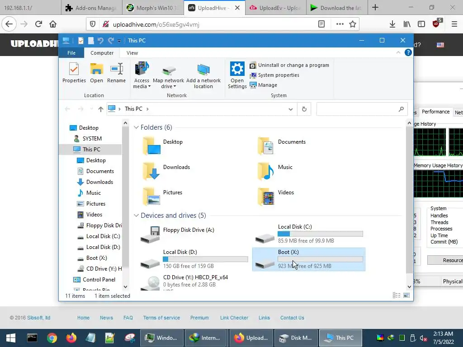Screen dimensions: 463x347
Task: Collapse the ribbon with the chevron
Action: tap(398, 52)
